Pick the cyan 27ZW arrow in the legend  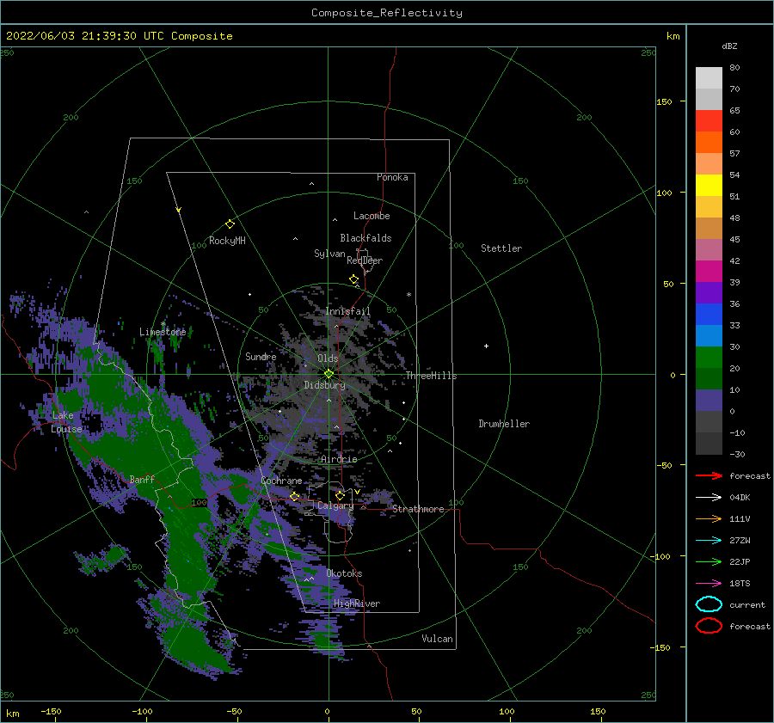pyautogui.click(x=709, y=541)
